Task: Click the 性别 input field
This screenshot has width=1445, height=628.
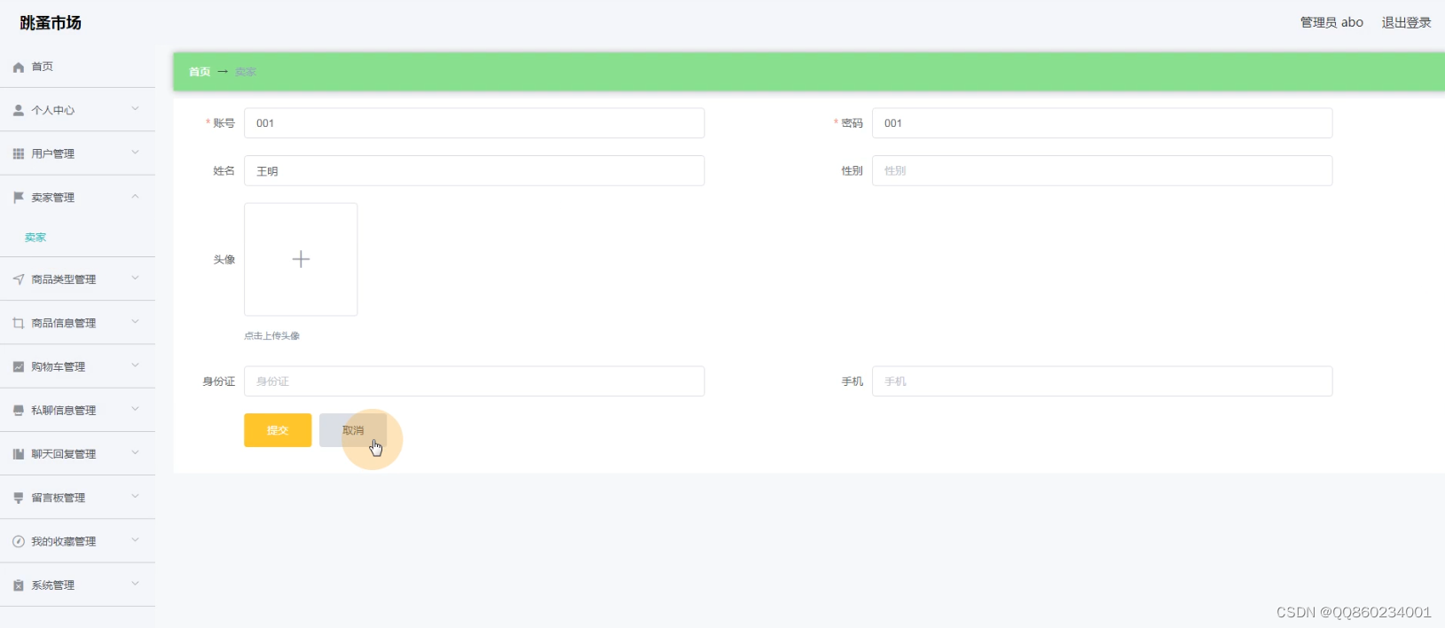Action: (x=1102, y=171)
